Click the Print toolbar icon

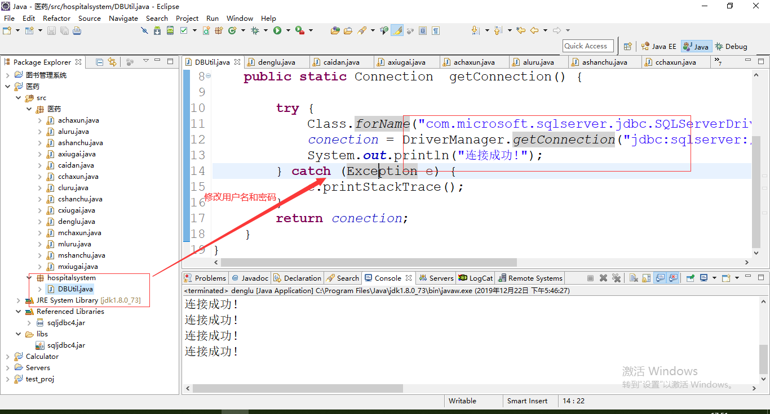click(x=77, y=30)
